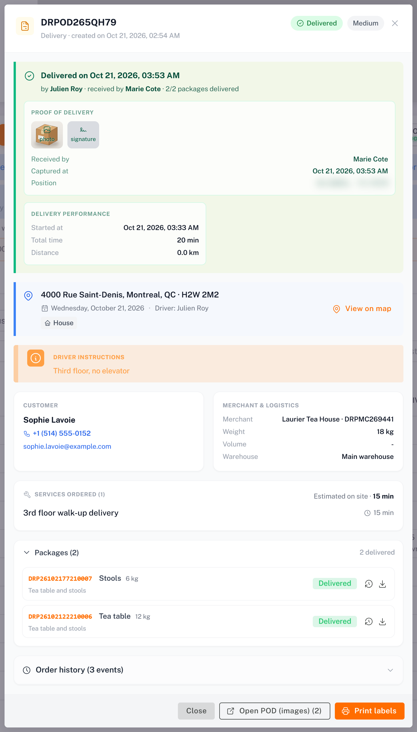
Task: Click the 2 delivered count in Packages
Action: coord(377,552)
